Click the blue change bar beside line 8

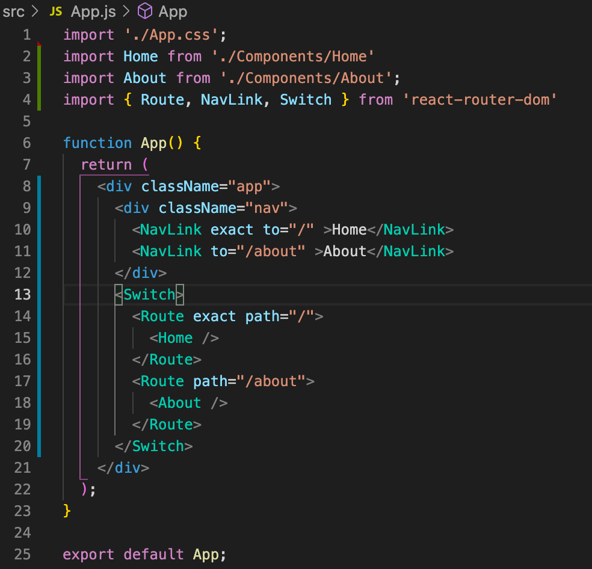coord(40,186)
